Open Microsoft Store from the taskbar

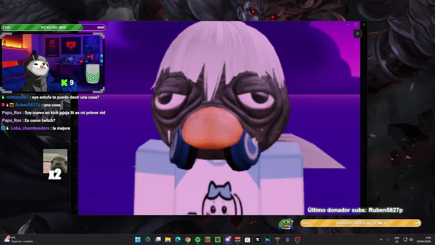click(247, 240)
